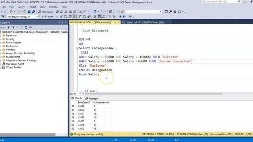Click the Decrease Indent icon
The width and height of the screenshot is (253, 142).
click(x=120, y=17)
